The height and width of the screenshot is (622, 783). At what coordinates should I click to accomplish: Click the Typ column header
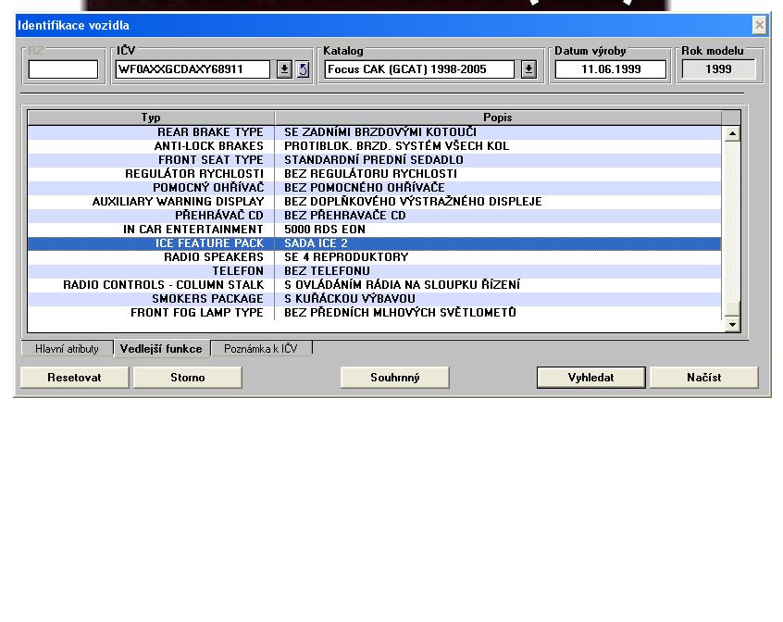tap(151, 118)
